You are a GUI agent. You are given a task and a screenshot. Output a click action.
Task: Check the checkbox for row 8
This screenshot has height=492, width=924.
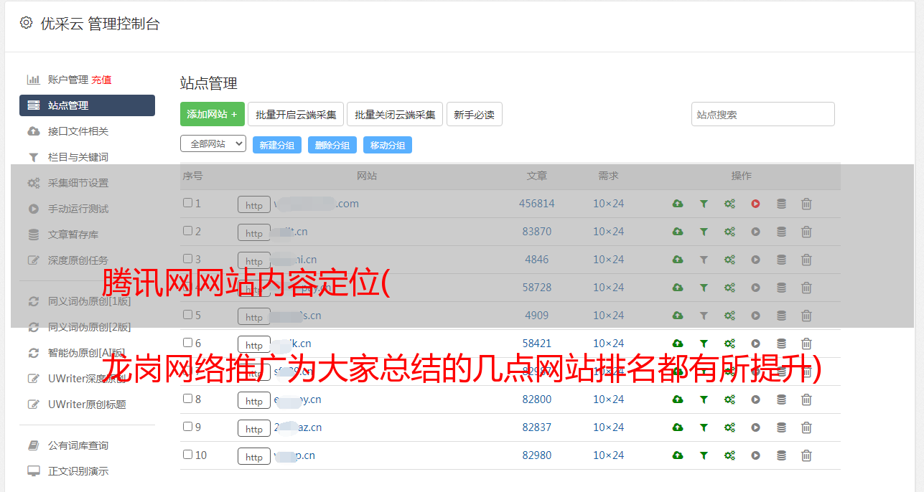pyautogui.click(x=187, y=399)
